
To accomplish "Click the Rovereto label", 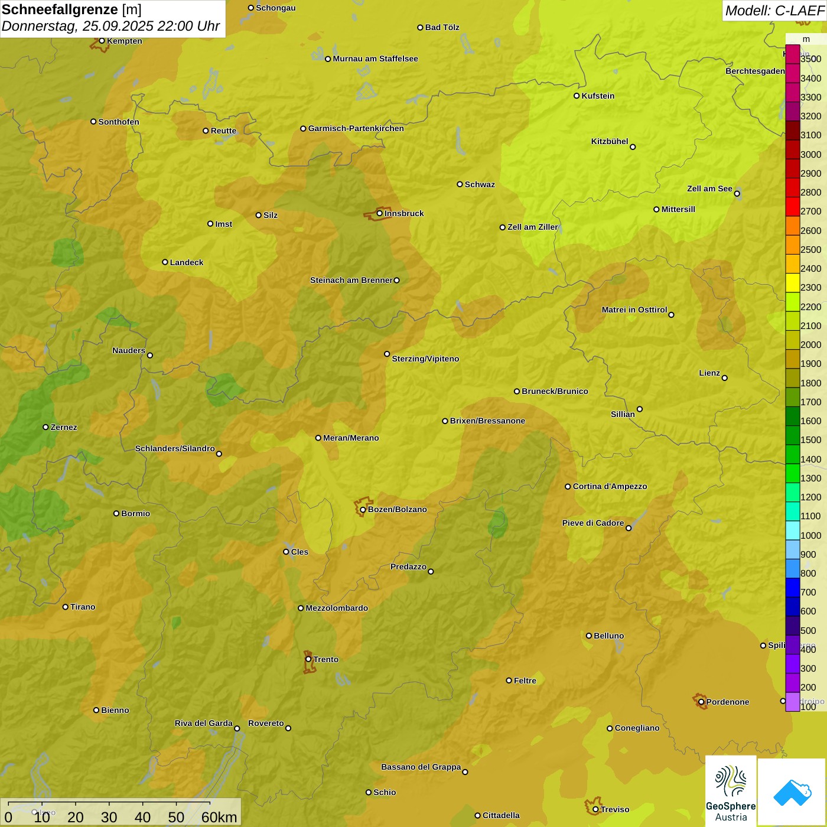I will click(266, 723).
